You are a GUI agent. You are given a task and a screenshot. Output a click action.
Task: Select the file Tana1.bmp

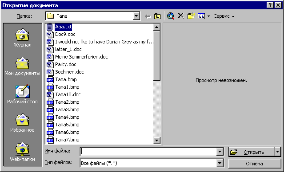click(67, 87)
